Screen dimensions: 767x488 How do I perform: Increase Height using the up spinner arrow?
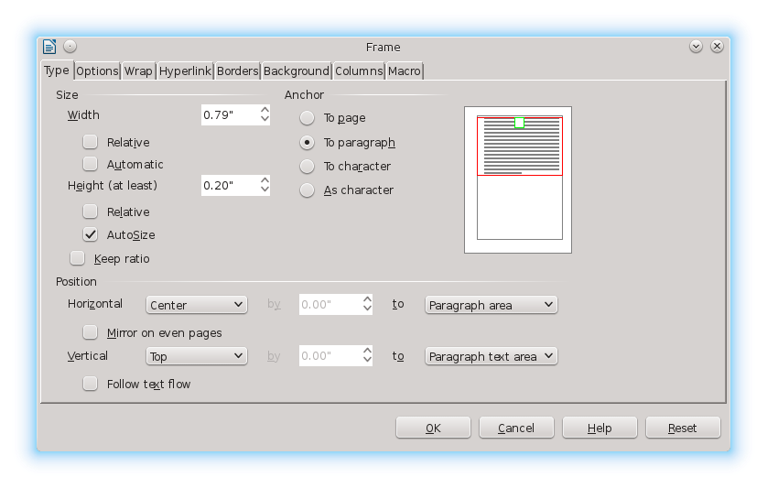point(265,180)
